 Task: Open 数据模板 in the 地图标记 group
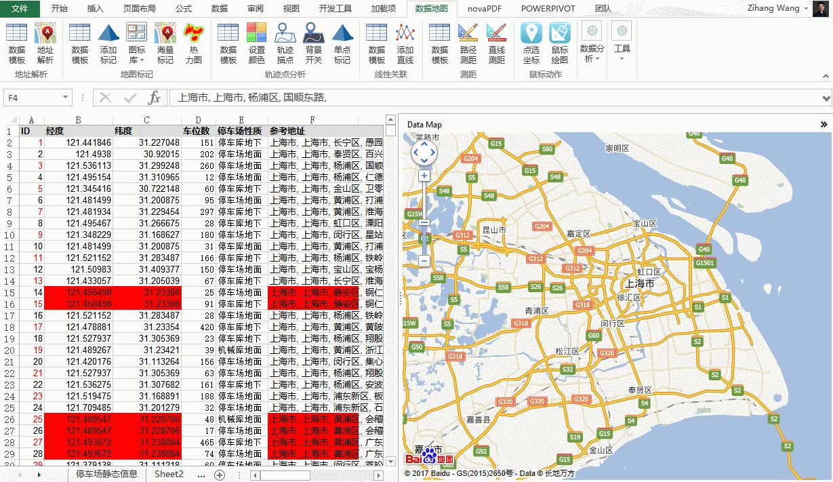(x=80, y=43)
